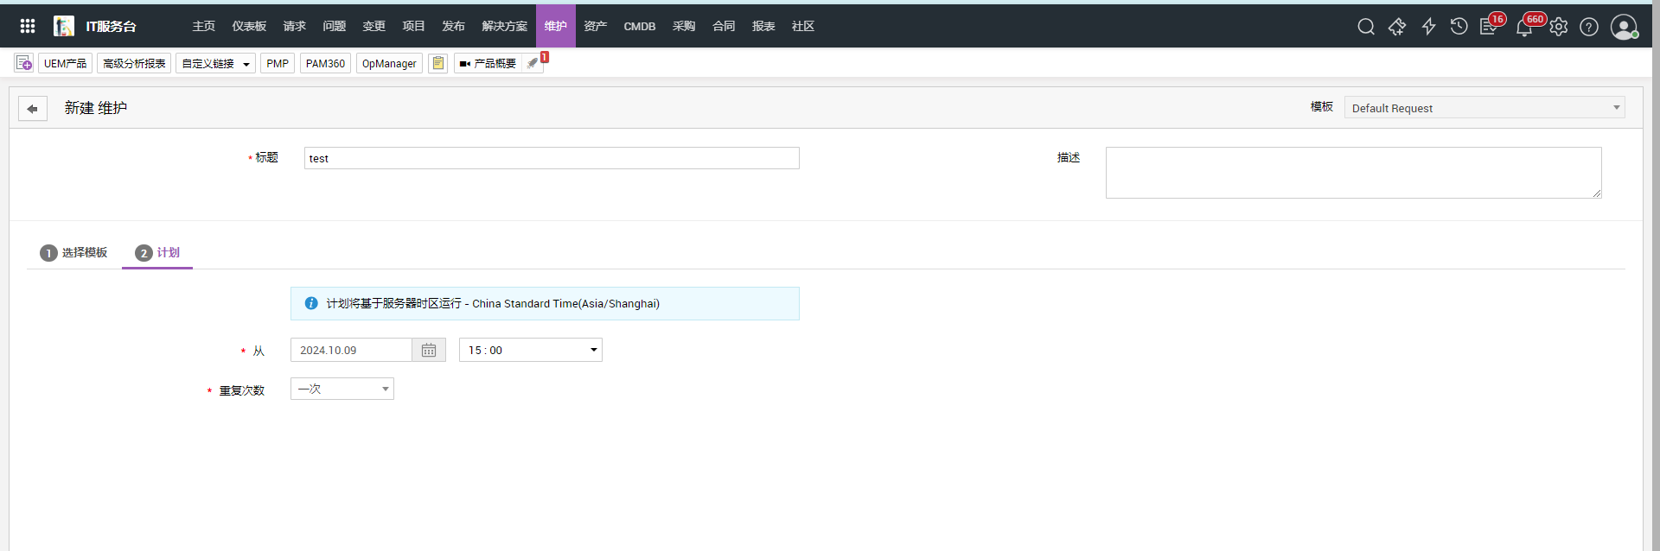1660x551 pixels.
Task: Open the clipboard notes icon
Action: (438, 63)
